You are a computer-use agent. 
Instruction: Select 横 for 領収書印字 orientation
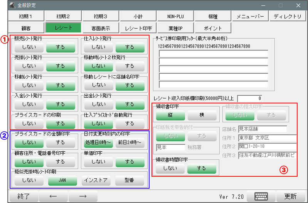tap(201, 116)
